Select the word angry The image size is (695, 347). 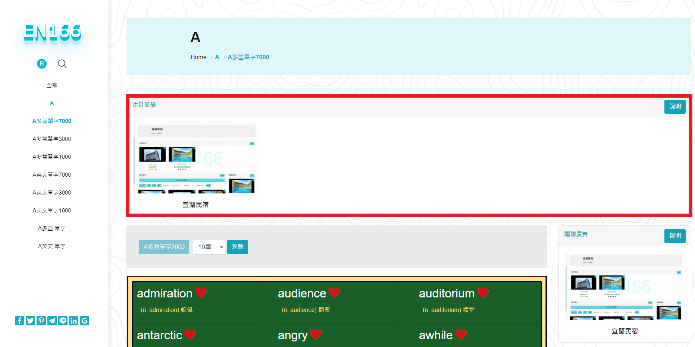293,335
